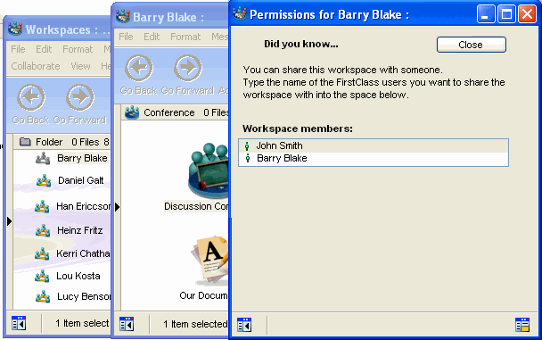Viewport: 542px width, 340px height.
Task: Click Go Forward in the Barry Blake window
Action: tap(188, 74)
